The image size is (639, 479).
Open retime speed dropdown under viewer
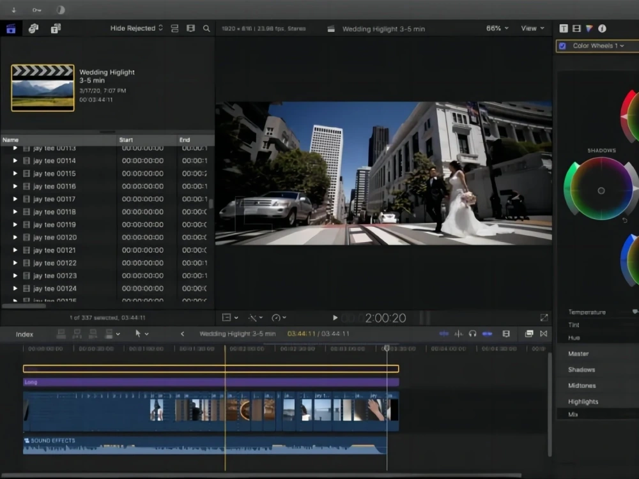click(279, 317)
